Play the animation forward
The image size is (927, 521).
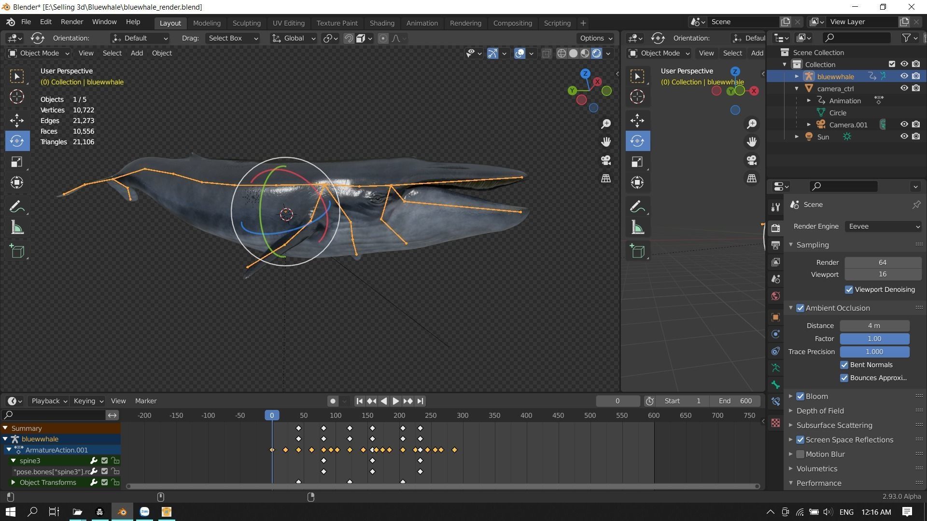395,401
